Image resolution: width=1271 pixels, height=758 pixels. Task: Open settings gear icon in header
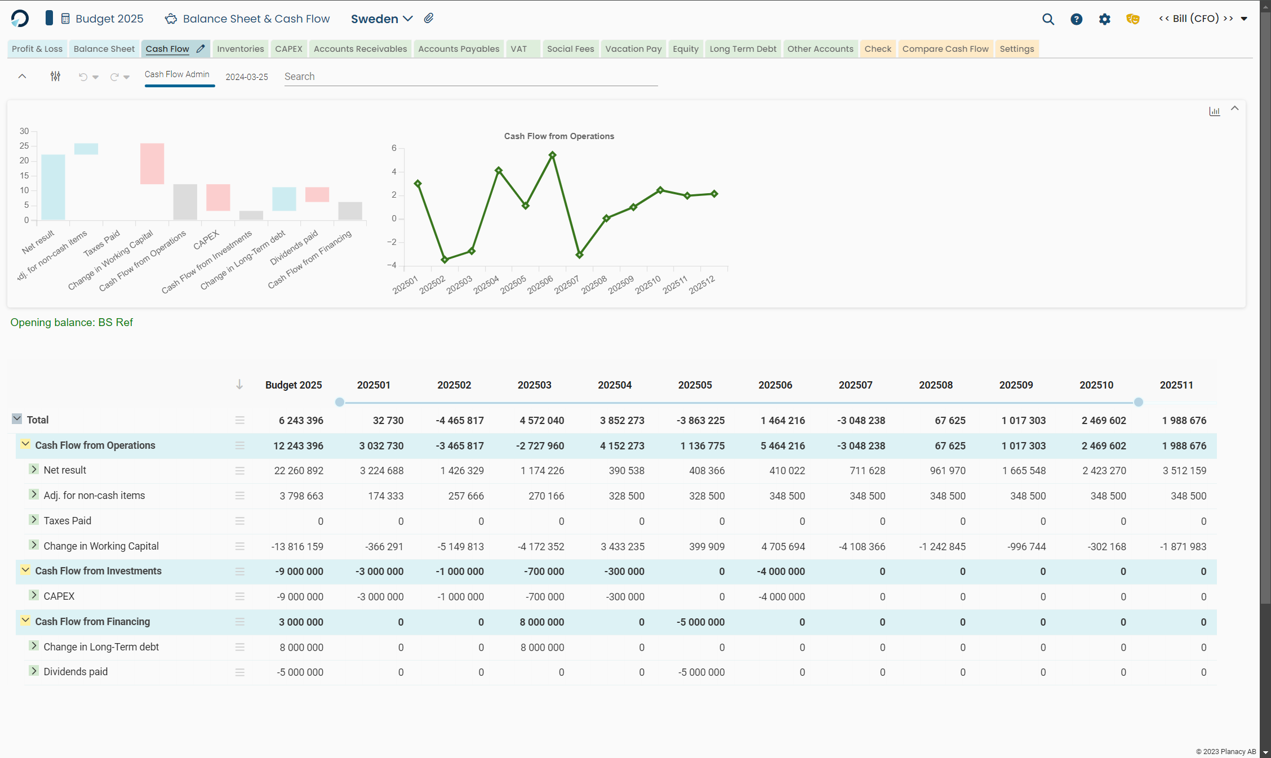[1104, 19]
